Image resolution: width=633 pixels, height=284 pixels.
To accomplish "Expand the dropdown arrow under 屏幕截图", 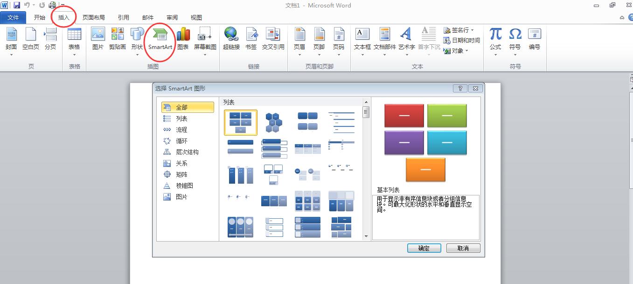I will 205,55.
